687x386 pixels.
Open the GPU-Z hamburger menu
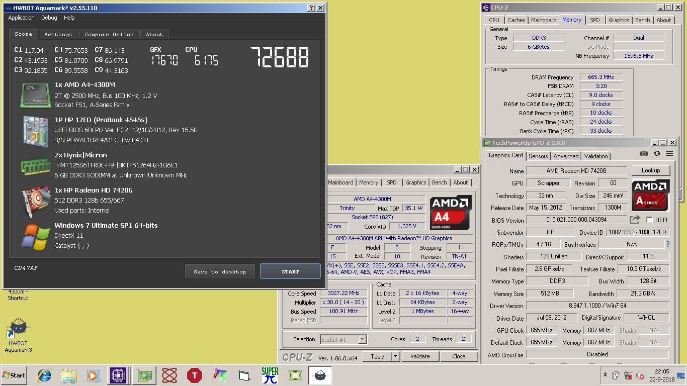669,153
